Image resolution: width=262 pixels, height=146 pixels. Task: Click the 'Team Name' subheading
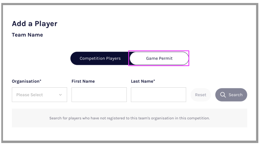click(27, 35)
